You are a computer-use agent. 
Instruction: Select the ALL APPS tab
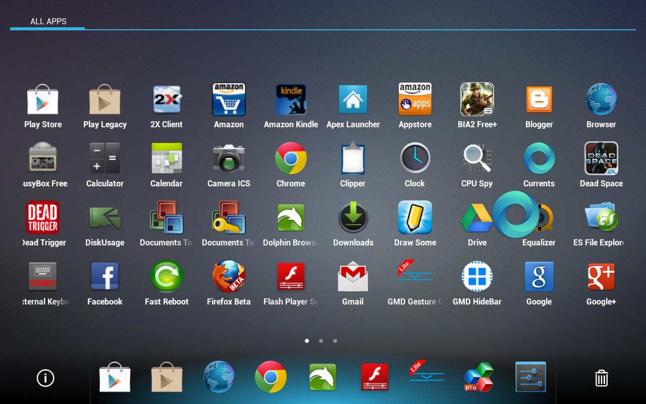point(48,21)
